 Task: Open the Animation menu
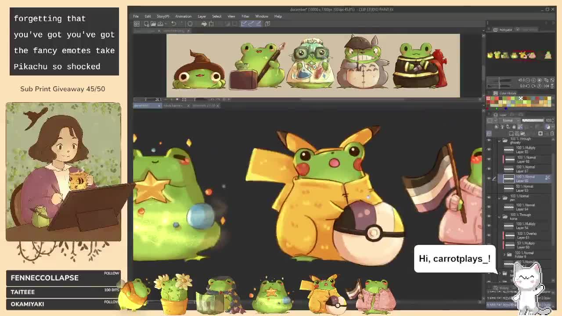pyautogui.click(x=183, y=16)
